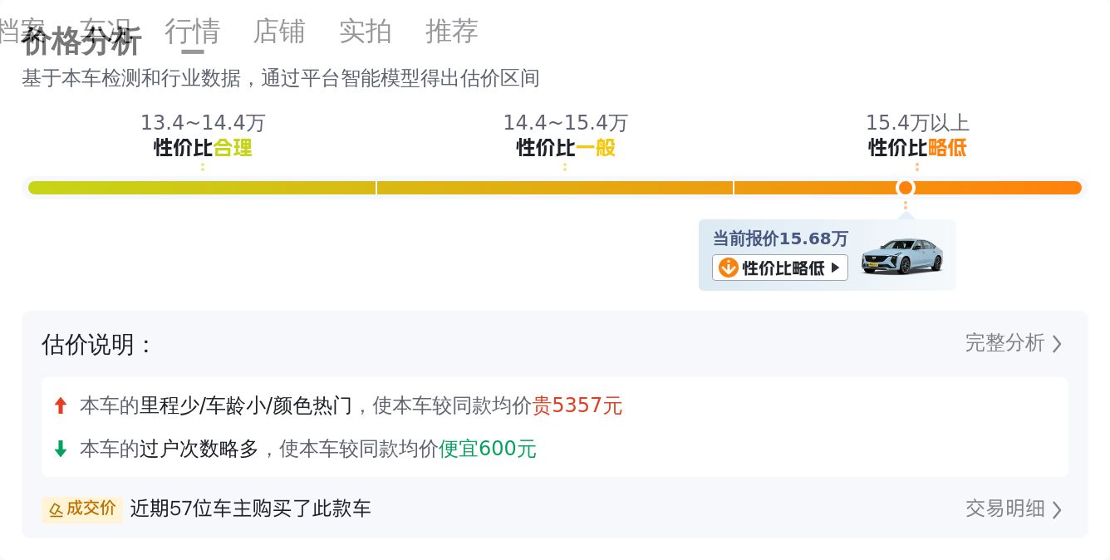Open the blue car thumbnail image

pyautogui.click(x=902, y=256)
